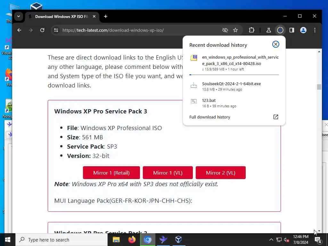Toggle the downloads progress icon in toolbar
328x246 pixels.
point(280,30)
